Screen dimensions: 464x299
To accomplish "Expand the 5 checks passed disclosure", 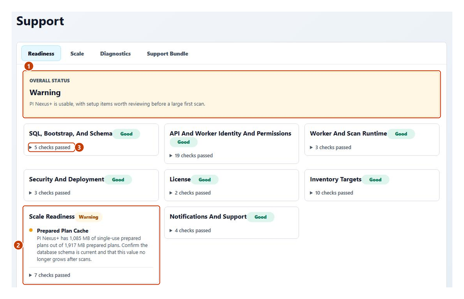I will pos(50,148).
